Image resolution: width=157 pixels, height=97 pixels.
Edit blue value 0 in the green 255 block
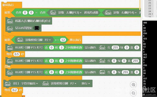click(x=137, y=72)
